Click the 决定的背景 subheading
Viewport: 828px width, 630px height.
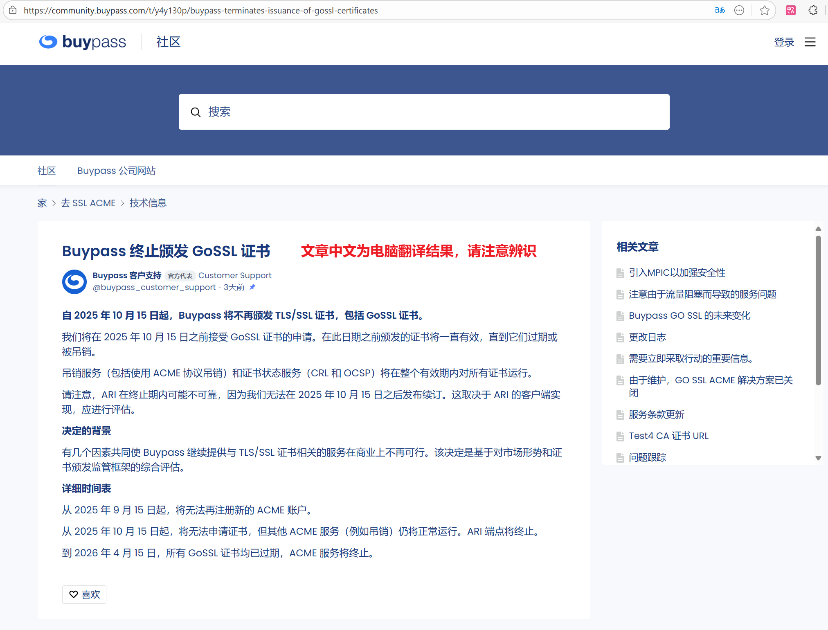pyautogui.click(x=86, y=431)
